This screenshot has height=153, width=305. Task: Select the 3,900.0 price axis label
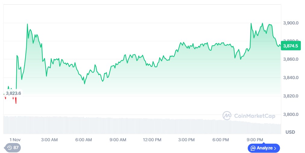point(291,23)
